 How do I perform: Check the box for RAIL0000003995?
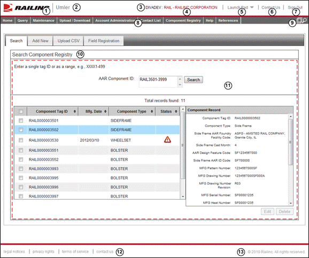(x=21, y=178)
